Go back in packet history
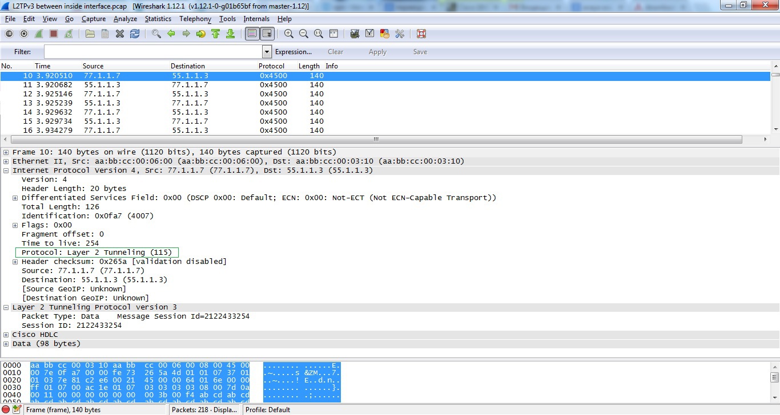780x415 pixels. [171, 34]
